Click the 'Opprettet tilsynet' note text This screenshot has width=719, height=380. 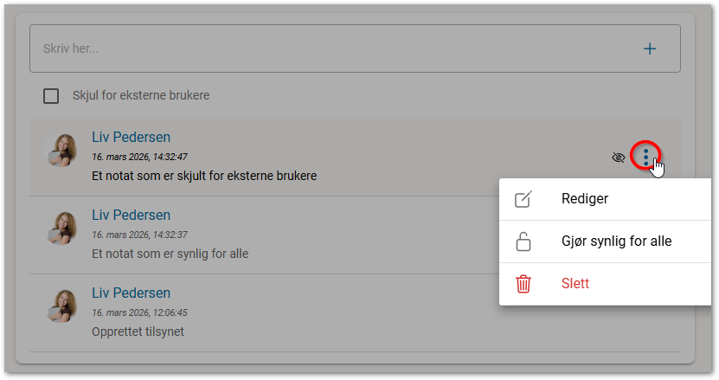coord(138,332)
